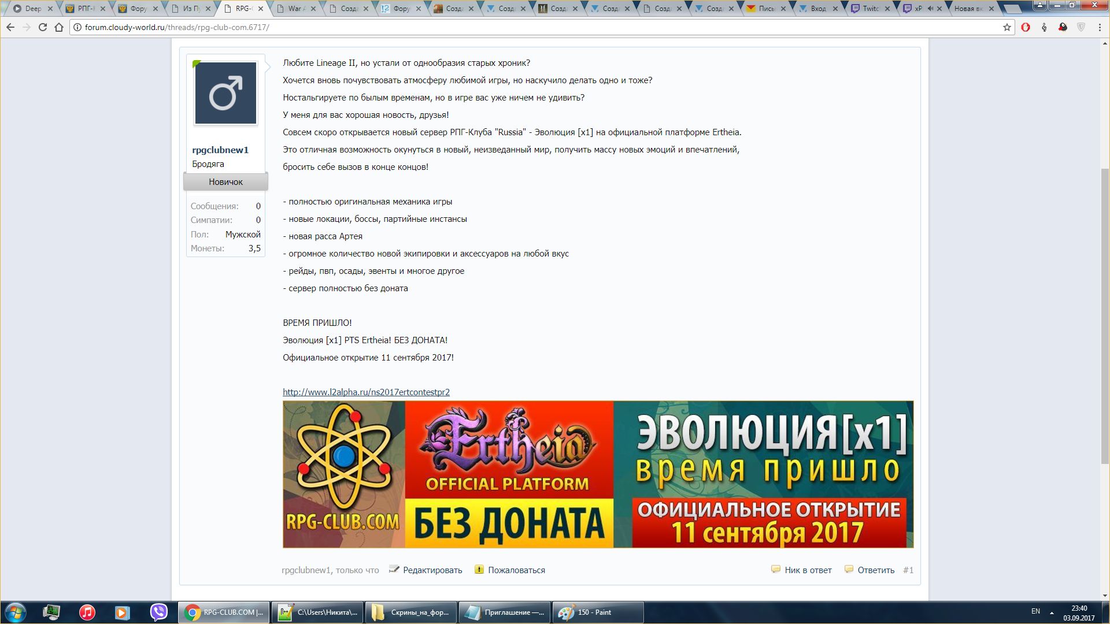
Task: Click the treble clef extension icon
Action: click(1044, 27)
